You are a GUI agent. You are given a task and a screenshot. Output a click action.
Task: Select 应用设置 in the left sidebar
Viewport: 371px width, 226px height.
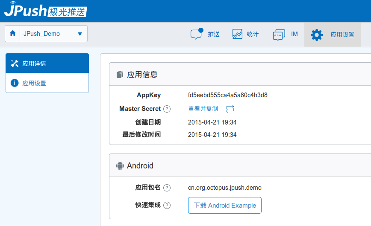(x=47, y=83)
